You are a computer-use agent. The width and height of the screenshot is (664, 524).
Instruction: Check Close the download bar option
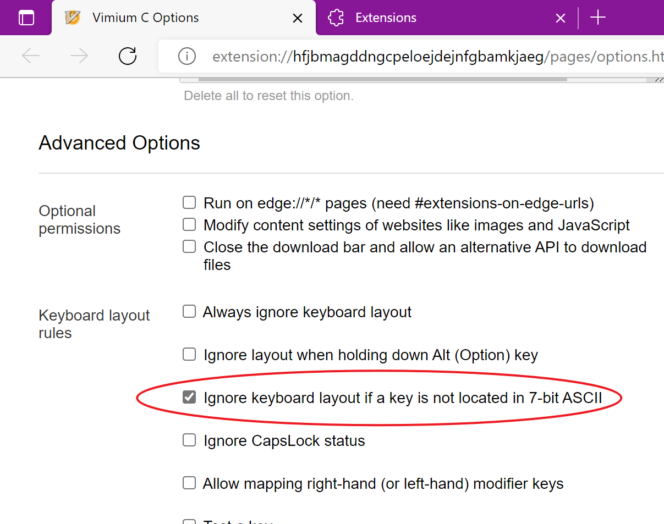[189, 246]
